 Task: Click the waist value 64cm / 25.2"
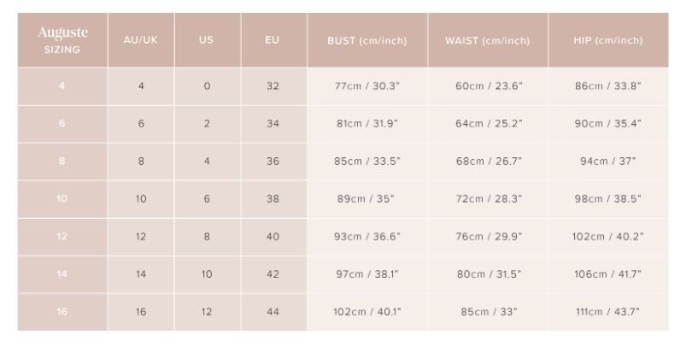(488, 124)
